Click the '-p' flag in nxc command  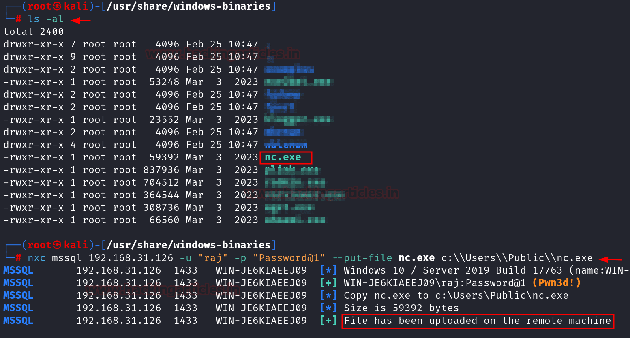240,258
